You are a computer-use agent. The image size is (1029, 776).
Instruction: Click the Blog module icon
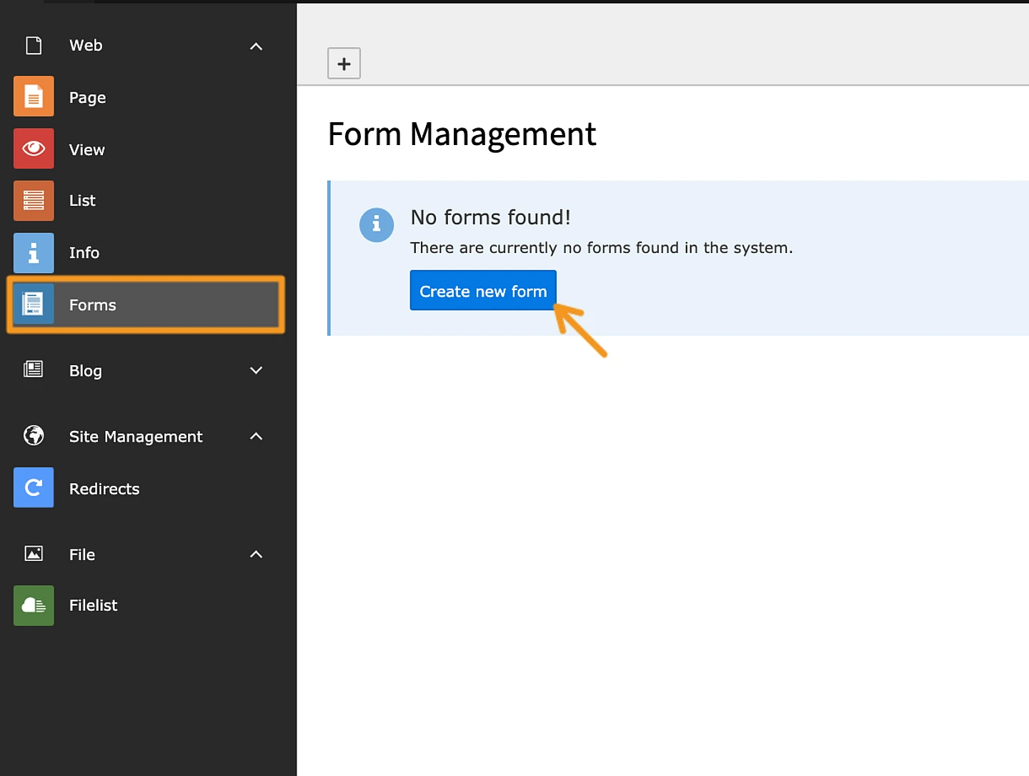[33, 370]
